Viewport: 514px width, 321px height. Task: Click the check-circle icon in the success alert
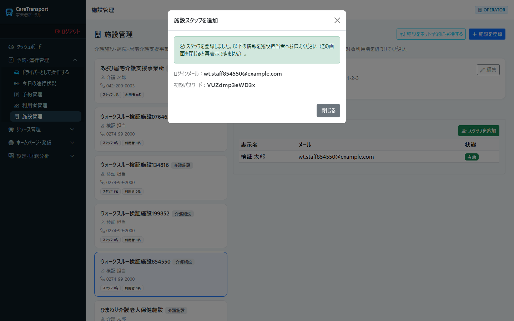pos(182,46)
